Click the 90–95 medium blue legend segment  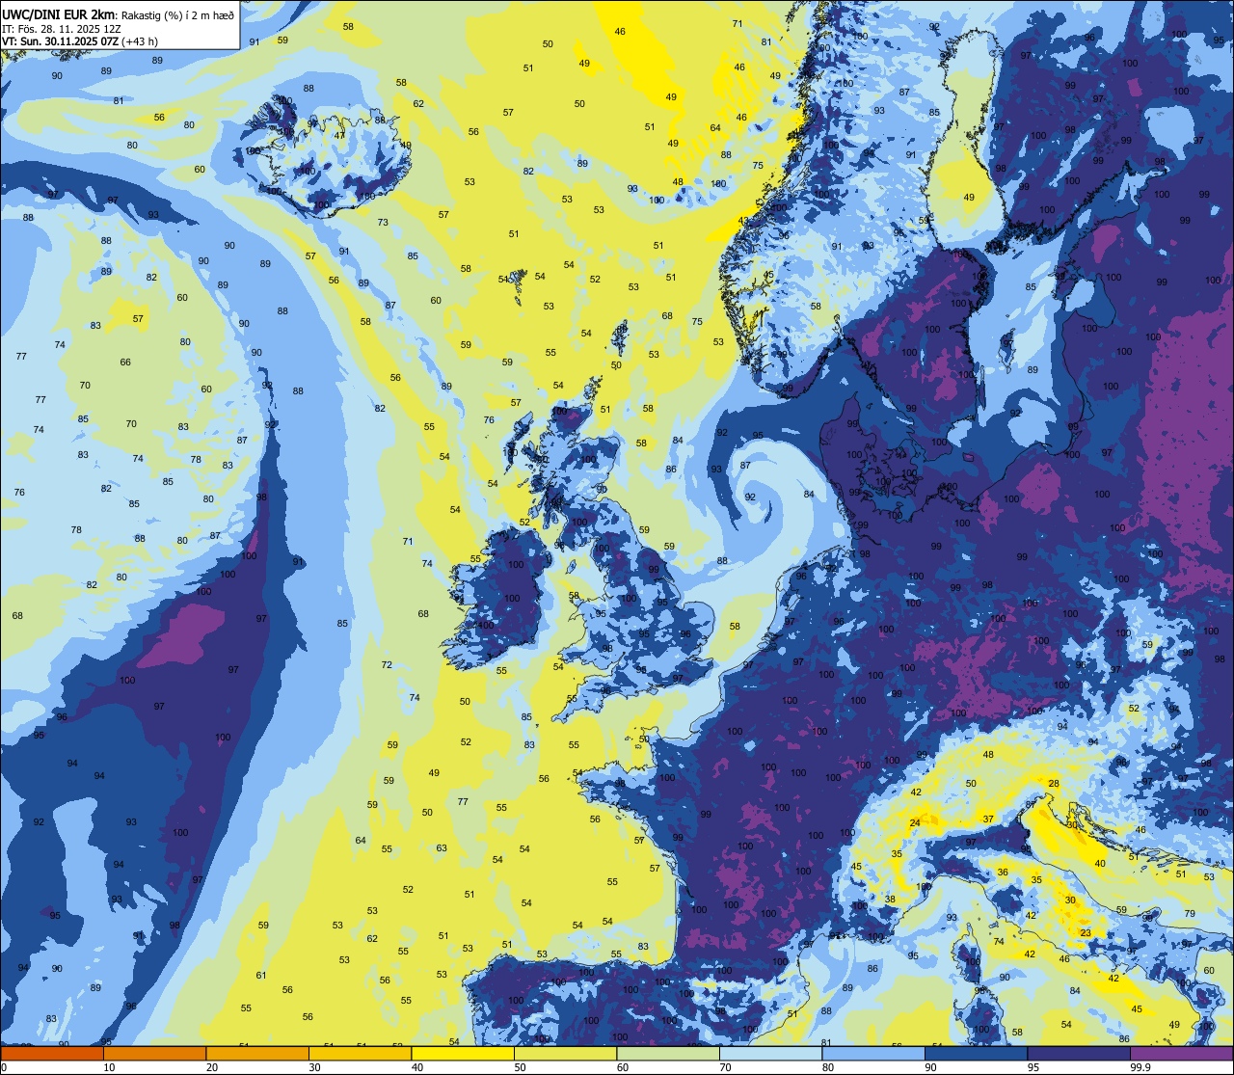(977, 1054)
